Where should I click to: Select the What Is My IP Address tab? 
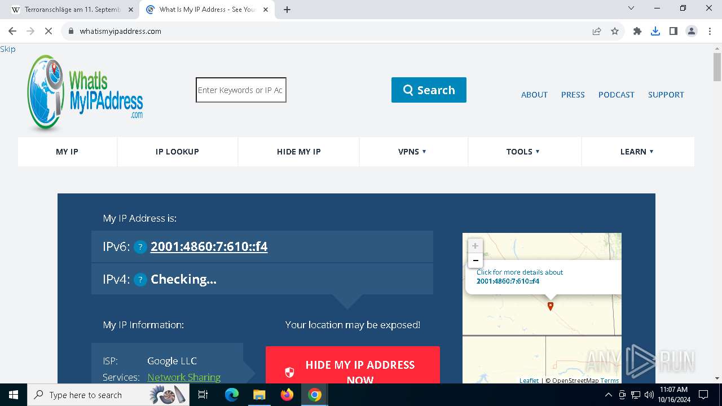pos(207,10)
